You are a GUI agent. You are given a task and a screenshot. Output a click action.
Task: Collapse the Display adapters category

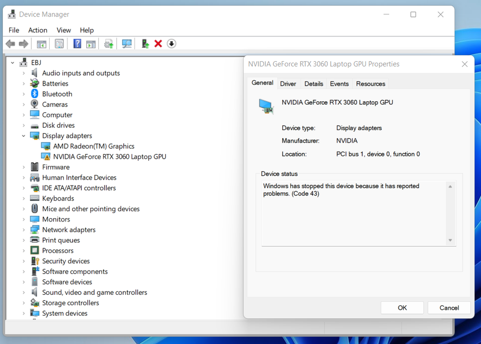[x=23, y=135]
